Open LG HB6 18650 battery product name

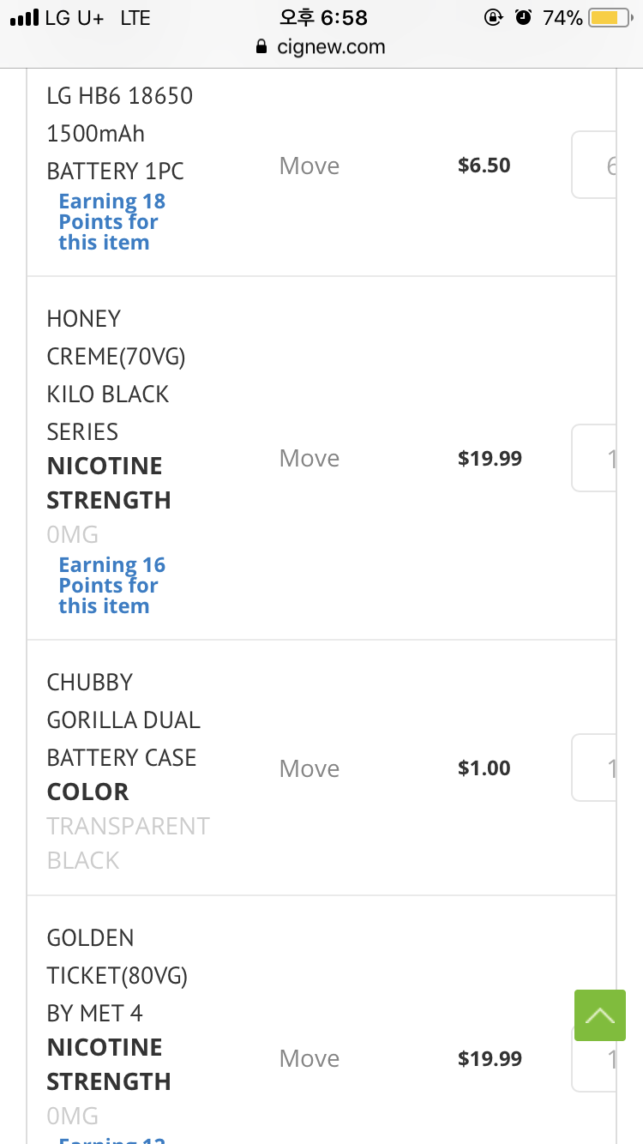119,133
